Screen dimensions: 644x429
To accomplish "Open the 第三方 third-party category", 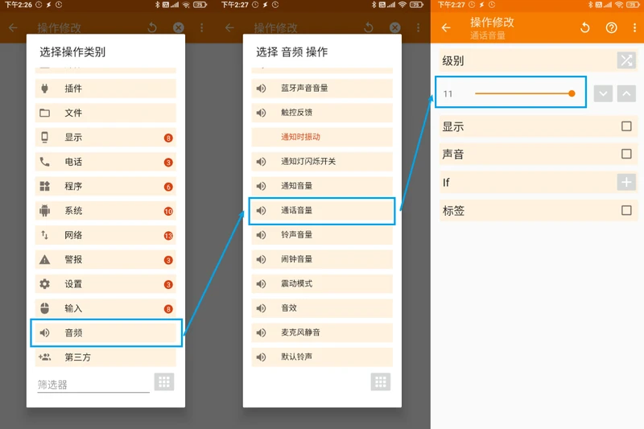I will pos(105,357).
